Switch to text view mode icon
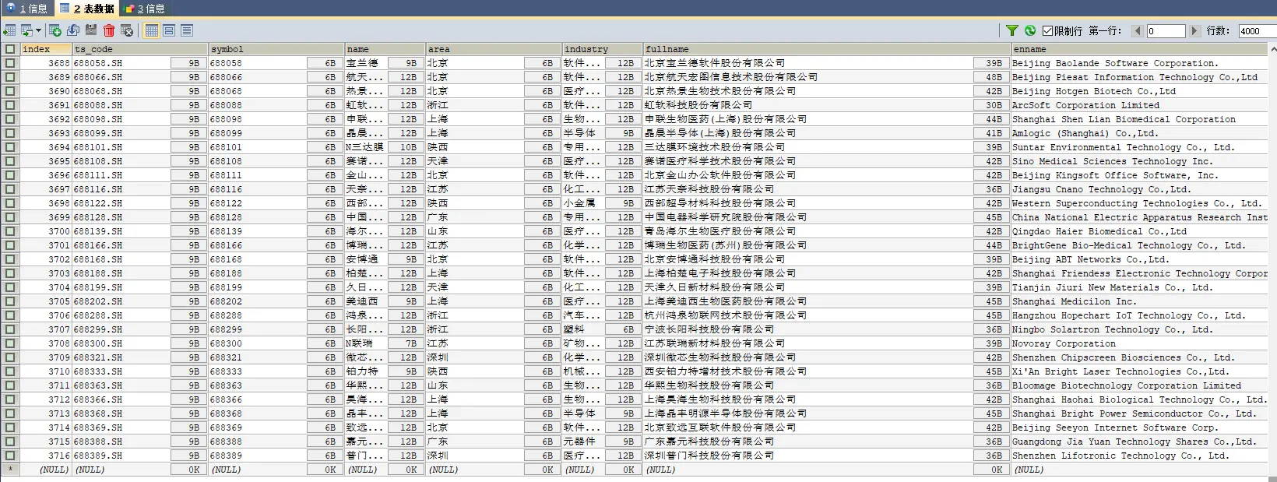 coord(187,30)
